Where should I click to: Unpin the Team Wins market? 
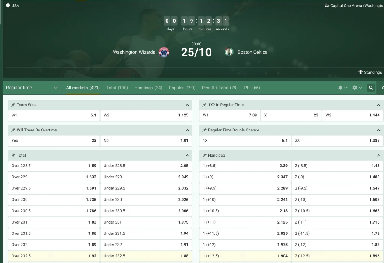(x=13, y=105)
